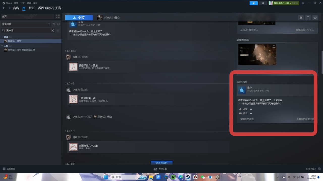Image resolution: width=323 pixels, height=181 pixels.
Task: Open 在商店中查看 DLC link
Action: pos(249,30)
